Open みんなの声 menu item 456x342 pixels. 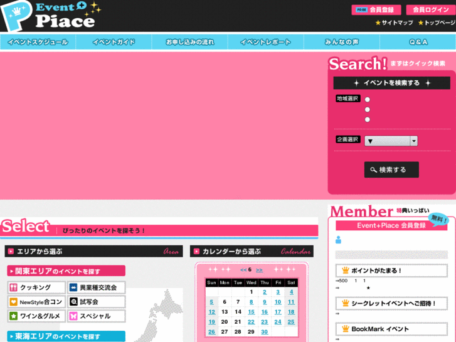pyautogui.click(x=342, y=42)
